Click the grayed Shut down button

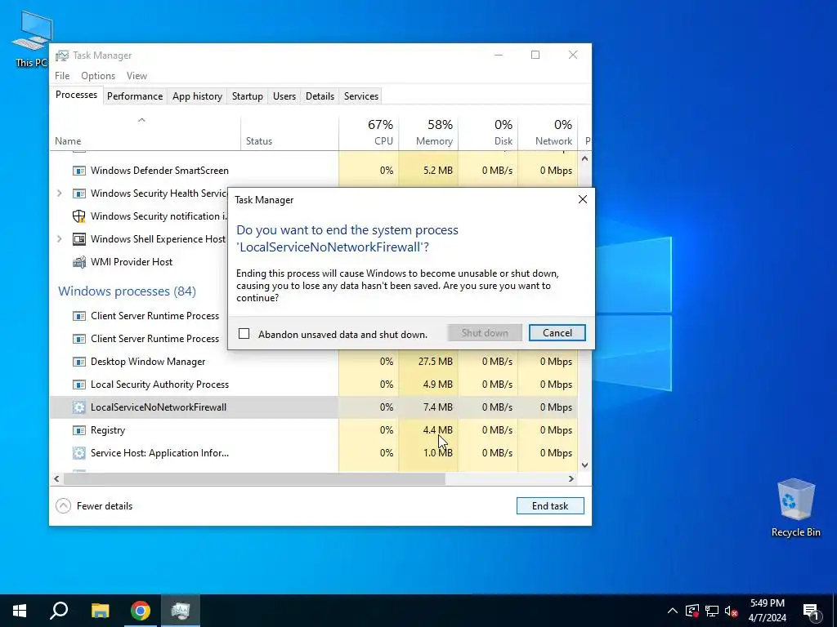tap(485, 333)
